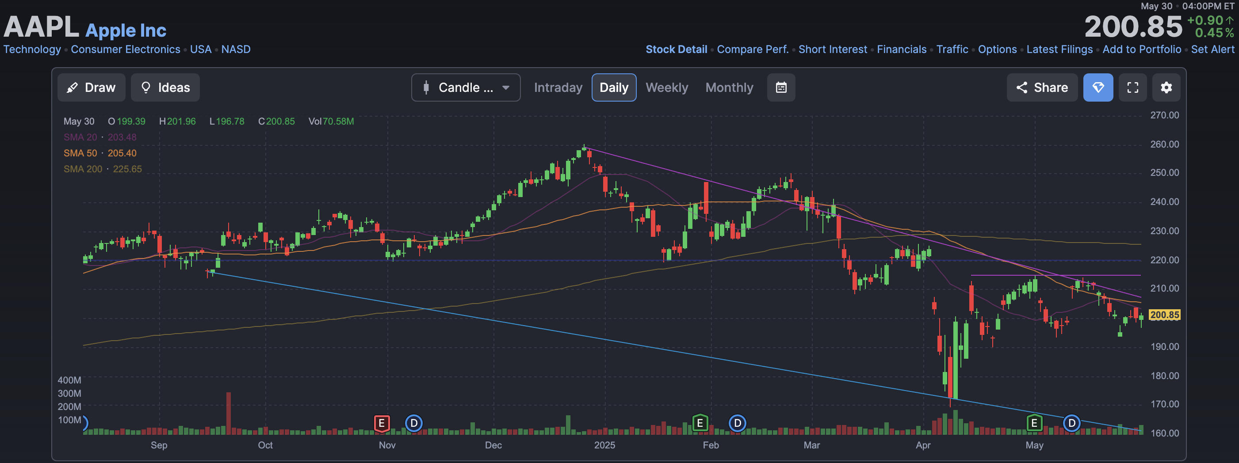Open the NASD exchange link
Image resolution: width=1239 pixels, height=463 pixels.
236,49
